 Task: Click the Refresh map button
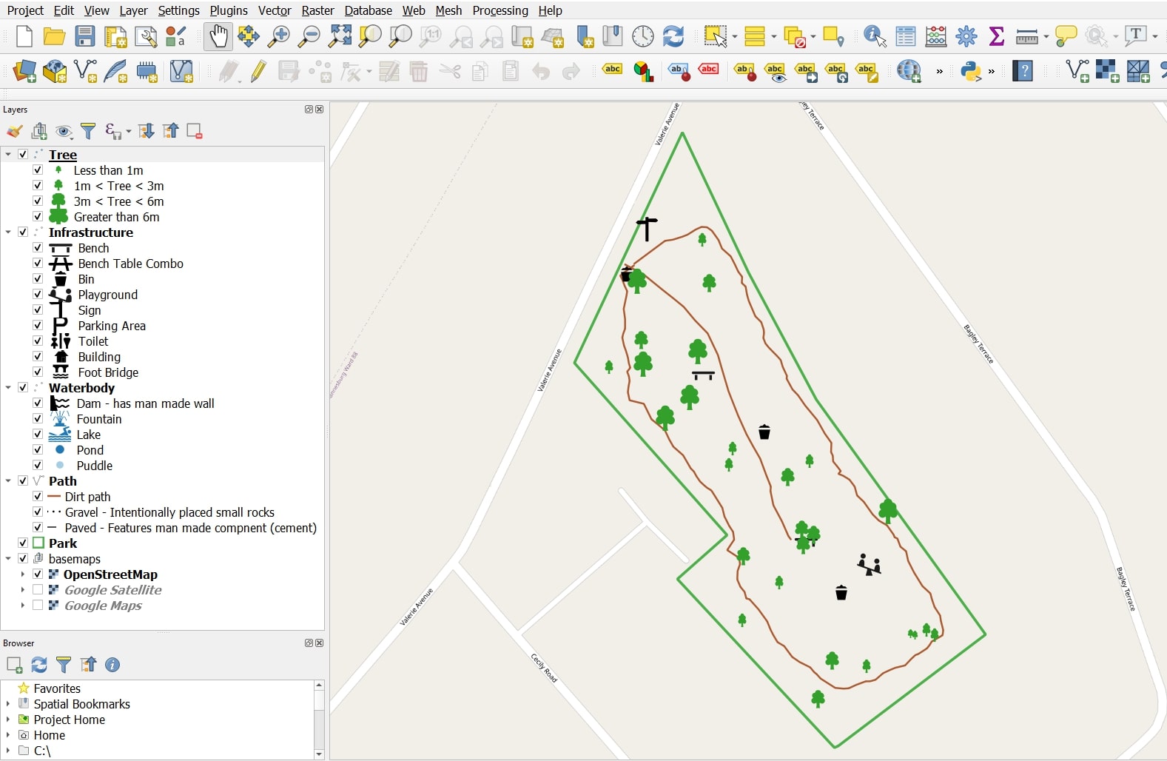[x=673, y=36]
